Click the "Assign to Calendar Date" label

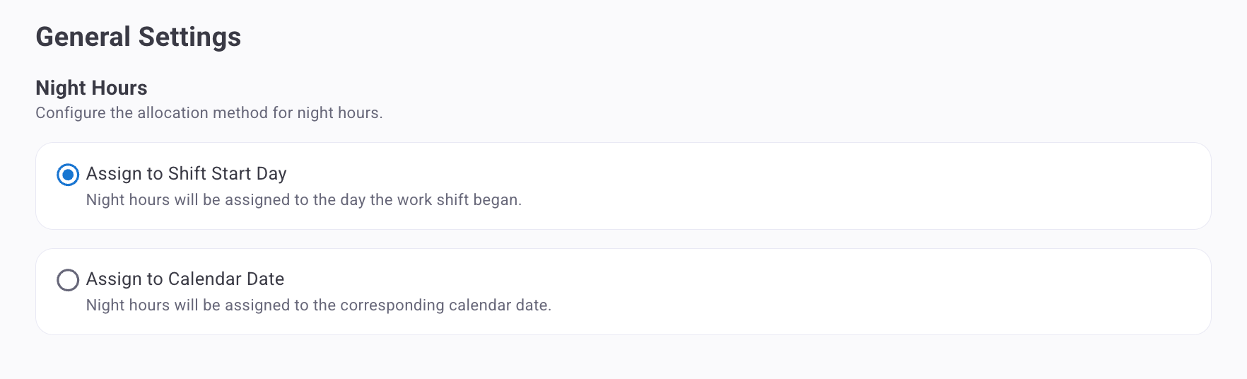pyautogui.click(x=185, y=279)
